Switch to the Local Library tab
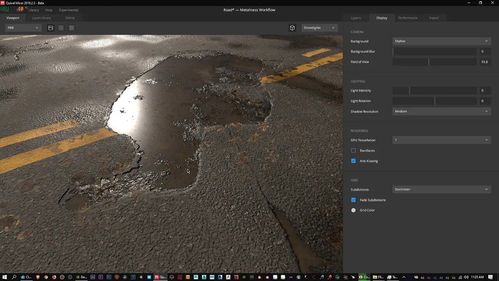 coord(41,18)
